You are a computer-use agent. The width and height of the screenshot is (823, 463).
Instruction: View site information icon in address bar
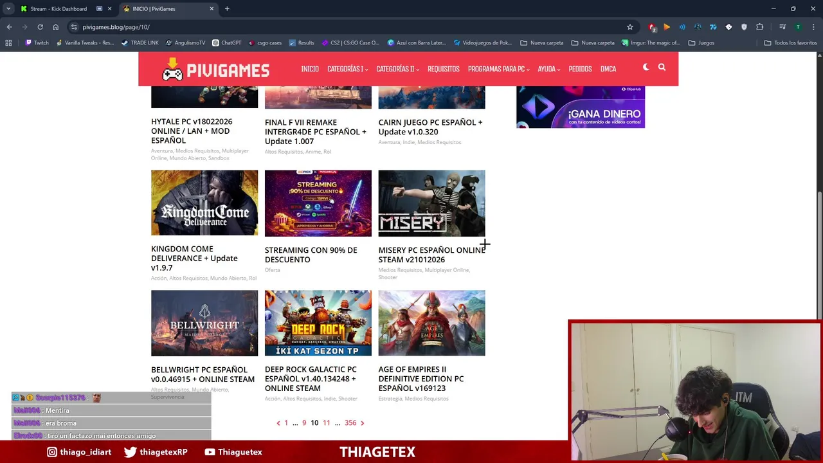point(74,27)
